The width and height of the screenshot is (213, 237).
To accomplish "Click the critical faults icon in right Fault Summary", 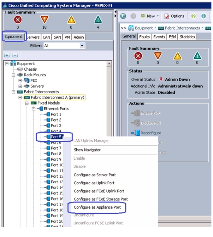I will [x=138, y=56].
